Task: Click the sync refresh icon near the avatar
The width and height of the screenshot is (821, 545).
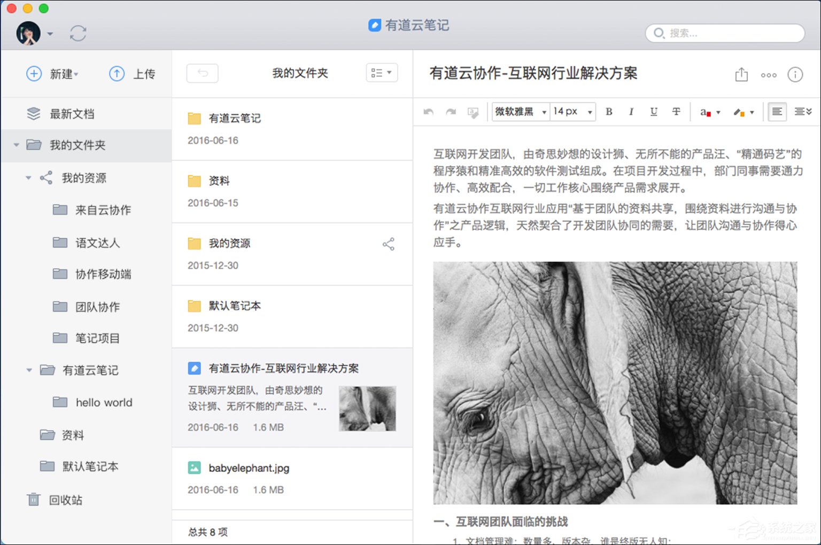Action: pyautogui.click(x=78, y=33)
